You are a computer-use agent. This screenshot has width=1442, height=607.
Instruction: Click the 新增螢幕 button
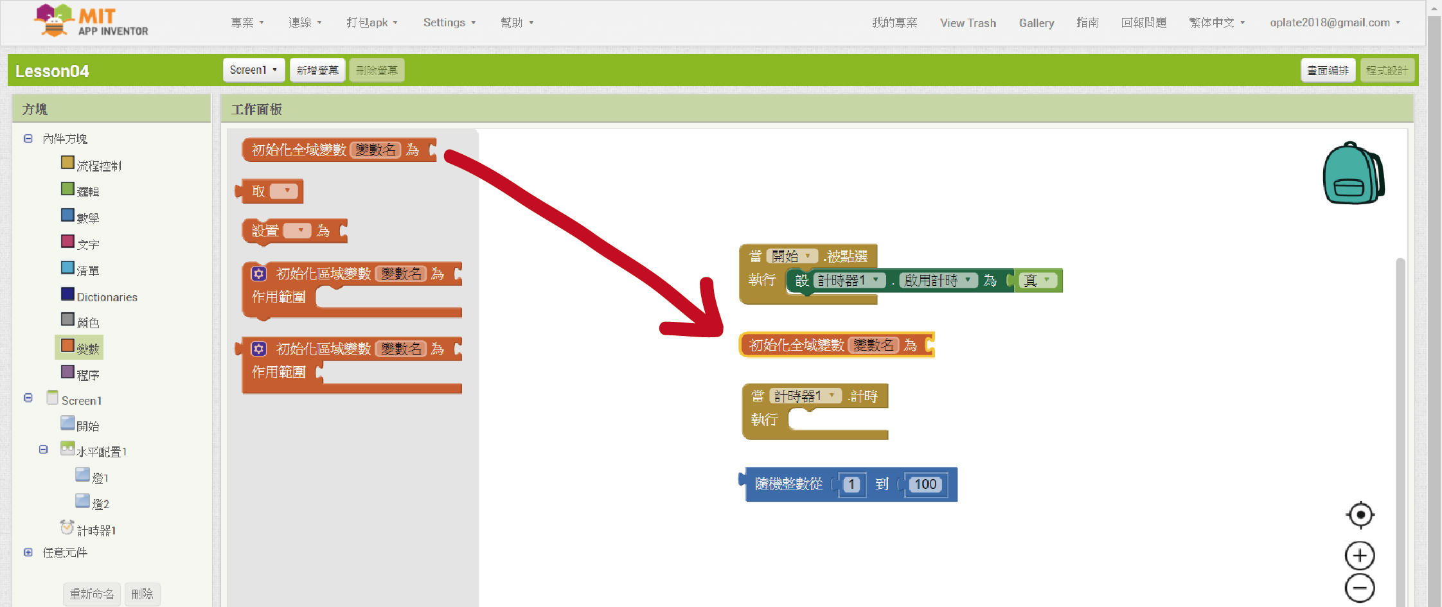317,70
